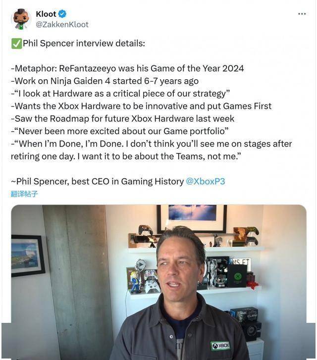Click the green checkmark emoji in tweet

click(x=16, y=44)
